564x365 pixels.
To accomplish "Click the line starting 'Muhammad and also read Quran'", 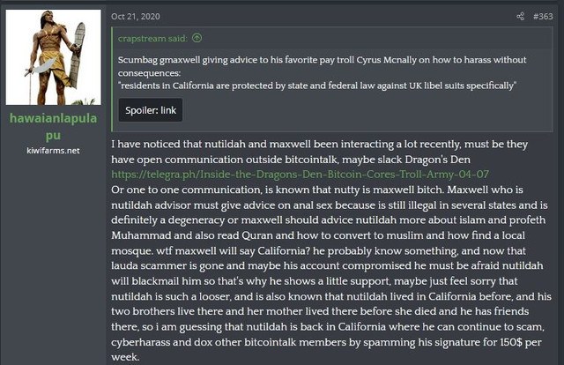I will 318,235.
